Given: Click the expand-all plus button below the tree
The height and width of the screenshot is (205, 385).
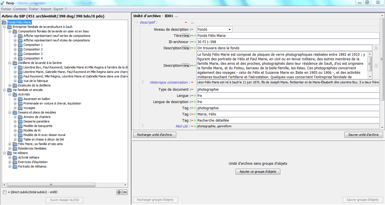Looking at the screenshot, I should [x=119, y=192].
